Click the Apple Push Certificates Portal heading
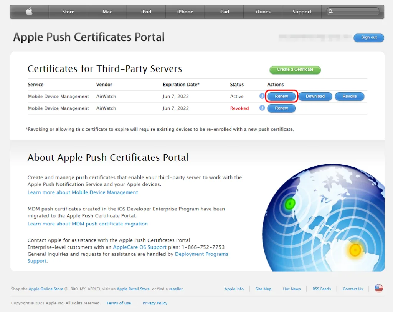The height and width of the screenshot is (312, 393). [x=89, y=37]
